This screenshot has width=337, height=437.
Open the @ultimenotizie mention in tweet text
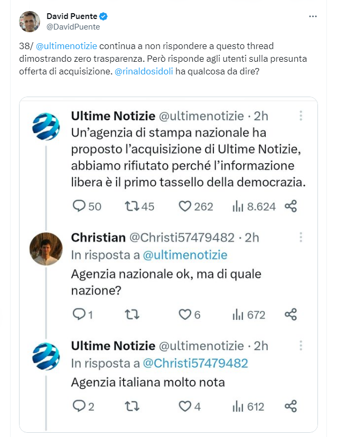coord(67,46)
